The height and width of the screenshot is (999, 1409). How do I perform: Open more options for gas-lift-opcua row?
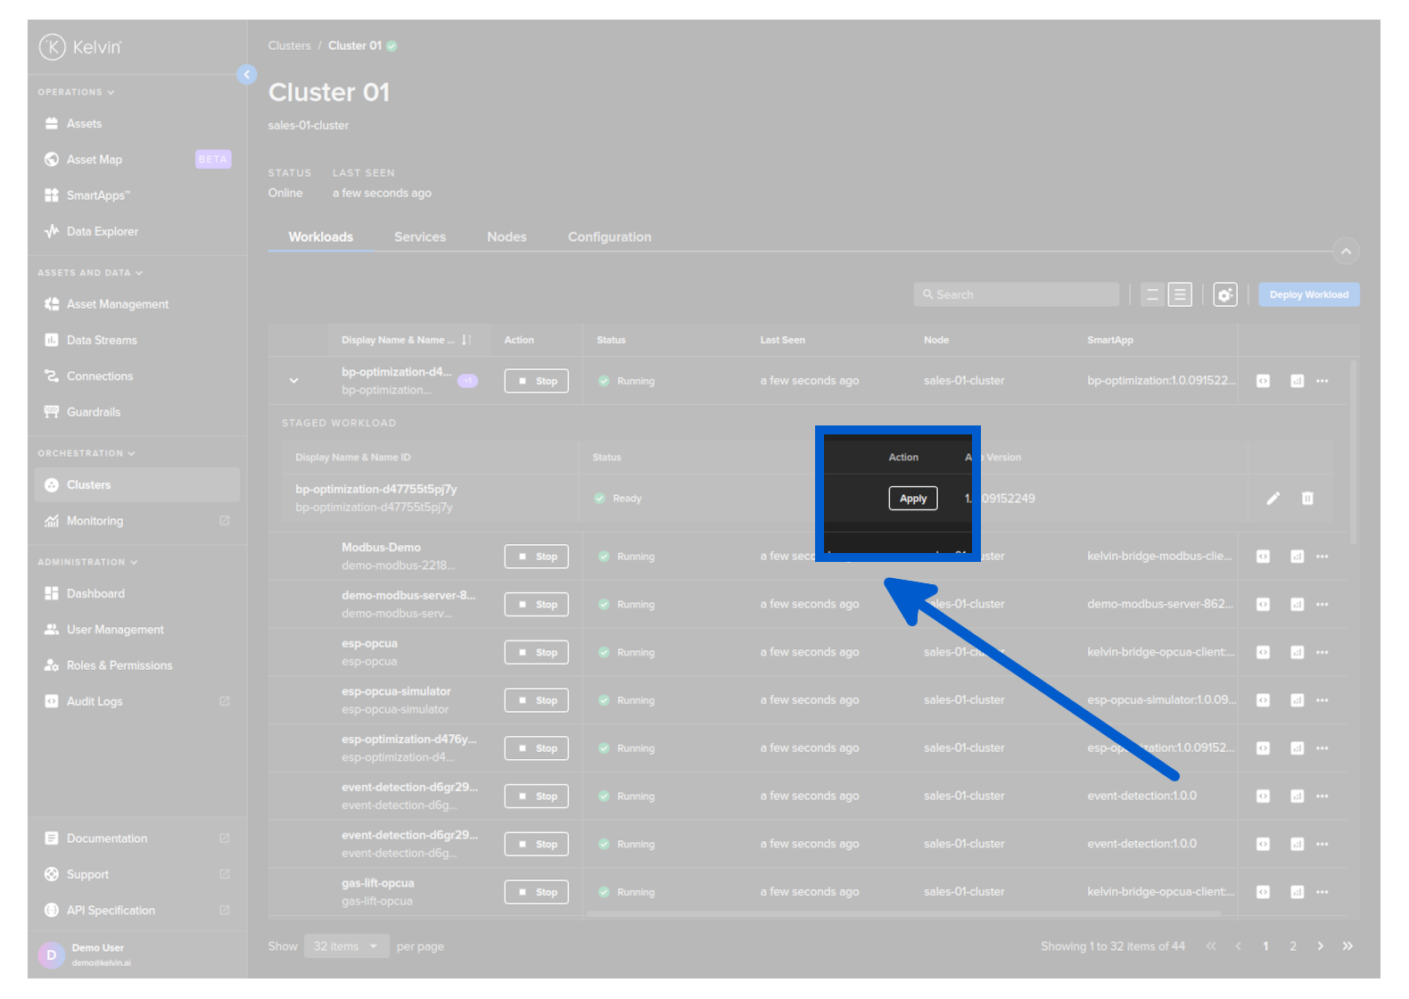coord(1322,892)
